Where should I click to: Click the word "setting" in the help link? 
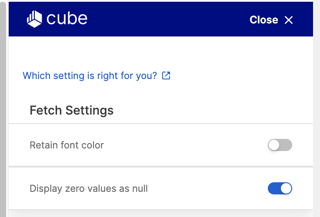[x=69, y=76]
